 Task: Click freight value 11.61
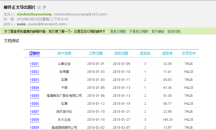point(167,72)
